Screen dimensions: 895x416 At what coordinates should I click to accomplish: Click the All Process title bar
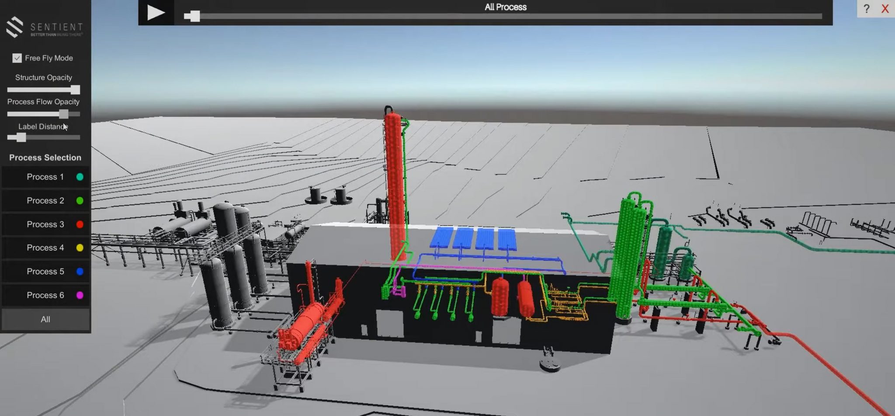505,7
